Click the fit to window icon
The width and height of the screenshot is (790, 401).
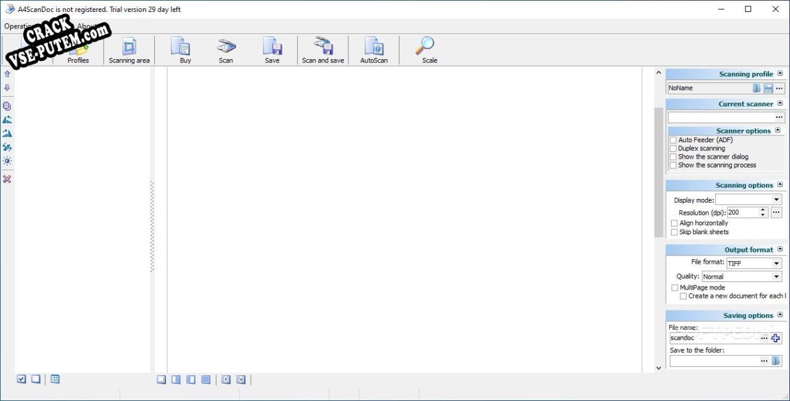(x=241, y=380)
